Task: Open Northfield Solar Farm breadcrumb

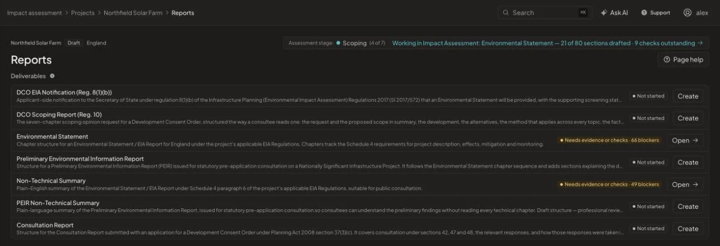Action: 133,13
